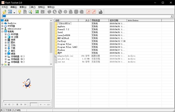Image resolution: width=175 pixels, height=112 pixels.
Task: Jump to first frame in preview player
Action: tap(5, 104)
